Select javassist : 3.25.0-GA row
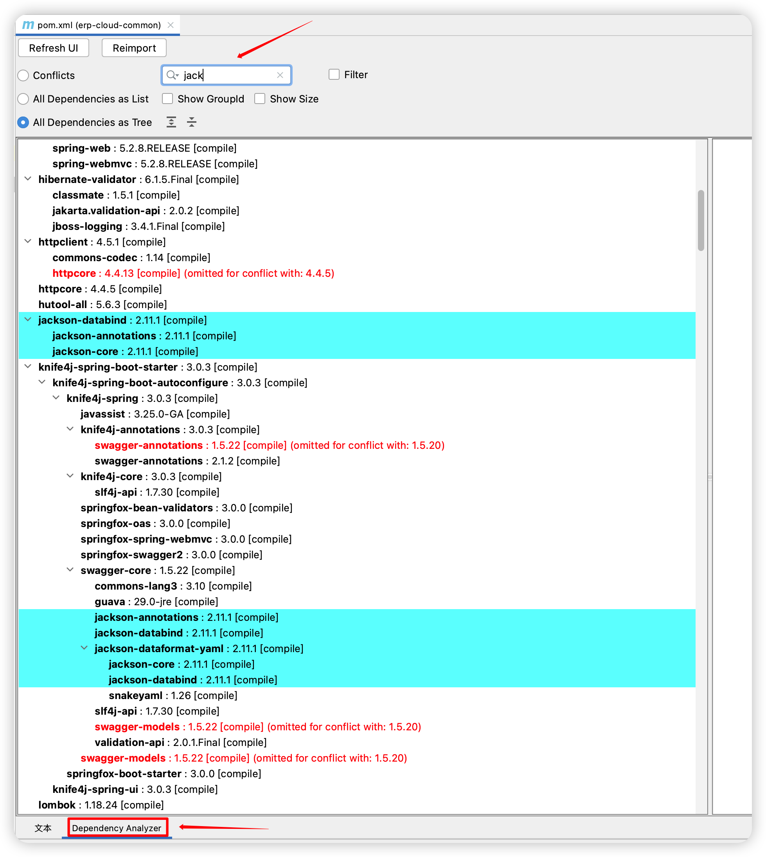 155,414
